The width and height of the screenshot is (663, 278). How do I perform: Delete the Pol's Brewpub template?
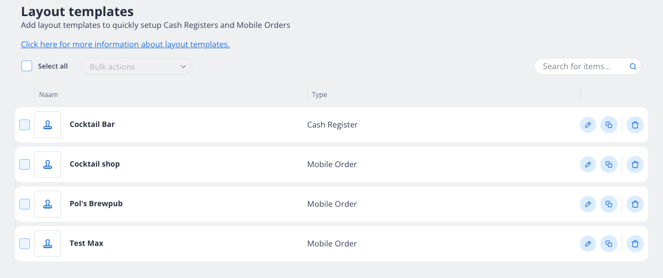tap(635, 204)
